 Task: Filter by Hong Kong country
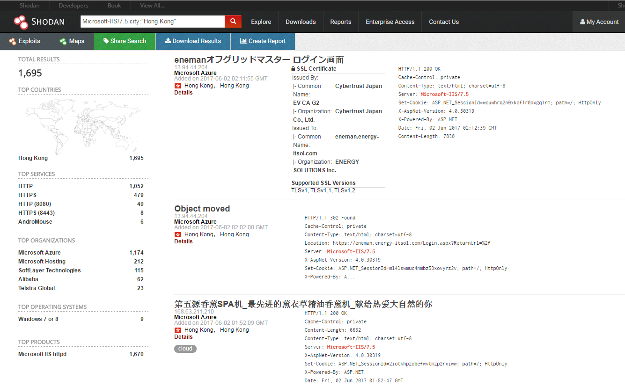[33, 158]
